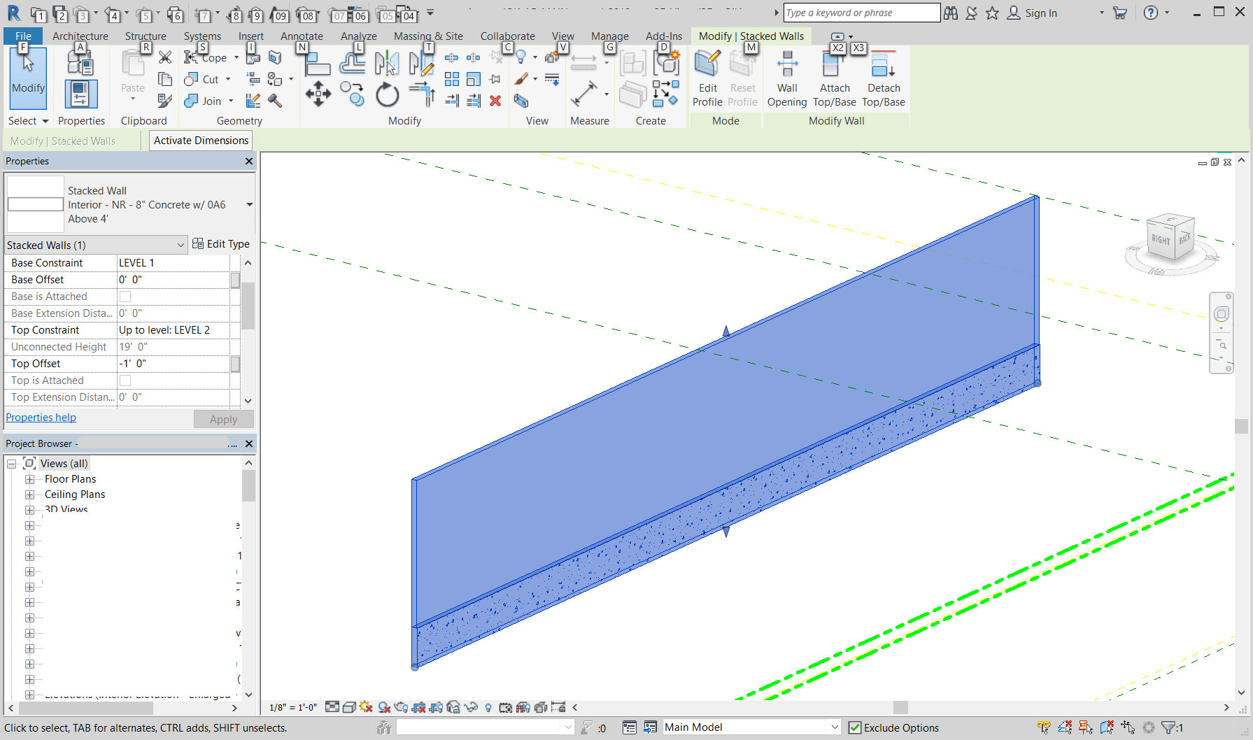The width and height of the screenshot is (1253, 740).
Task: Open the Collaborate ribbon tab
Action: 507,36
